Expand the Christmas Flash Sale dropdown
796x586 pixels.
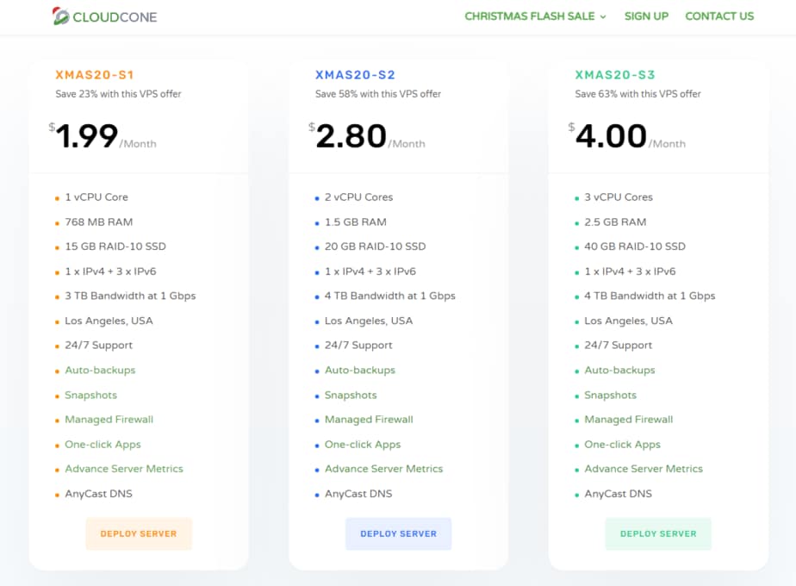tap(535, 16)
